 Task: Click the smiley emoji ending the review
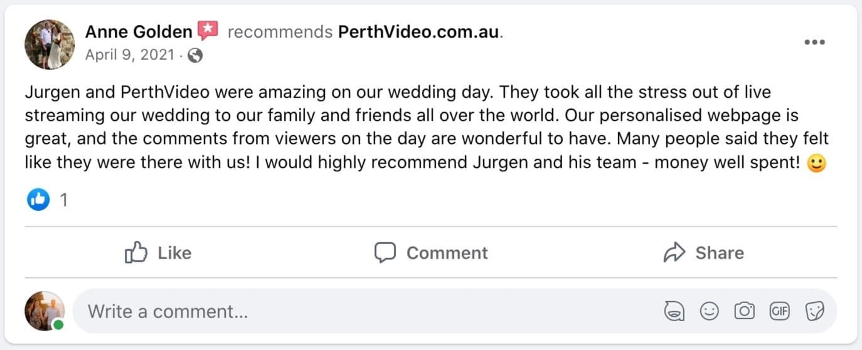pos(816,164)
